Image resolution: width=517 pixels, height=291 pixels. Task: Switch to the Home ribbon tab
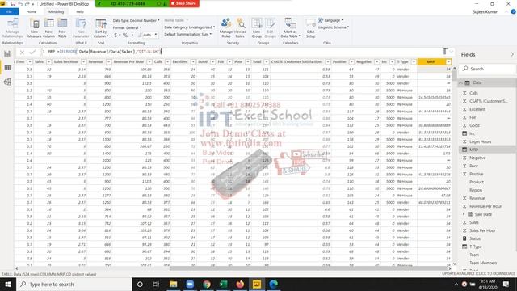(x=32, y=11)
